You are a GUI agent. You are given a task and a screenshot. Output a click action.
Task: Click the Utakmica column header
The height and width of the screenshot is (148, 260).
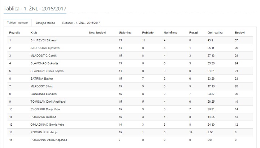pyautogui.click(x=125, y=32)
